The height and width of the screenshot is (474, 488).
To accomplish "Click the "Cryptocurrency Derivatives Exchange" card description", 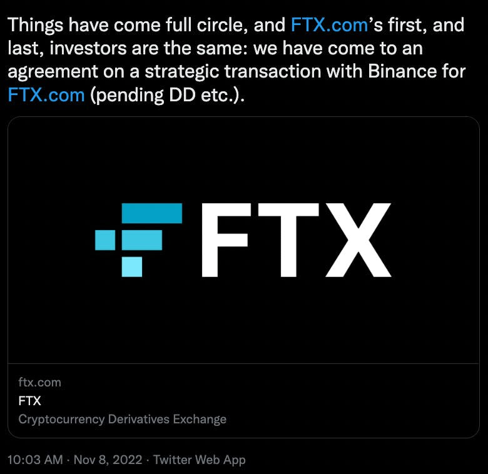I will coord(122,419).
